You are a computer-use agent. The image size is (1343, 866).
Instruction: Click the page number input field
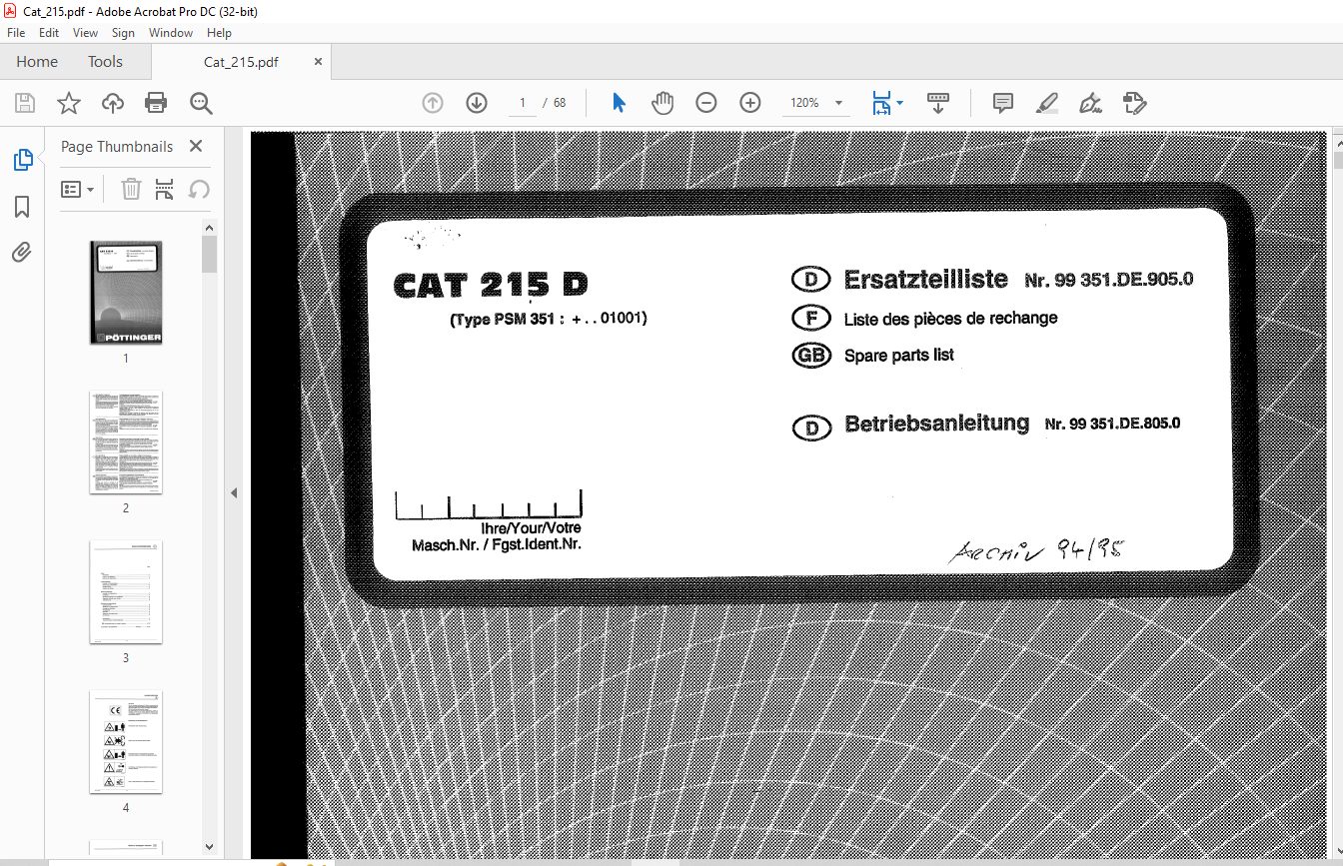(x=523, y=103)
